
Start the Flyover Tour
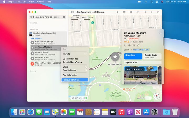point(143,62)
